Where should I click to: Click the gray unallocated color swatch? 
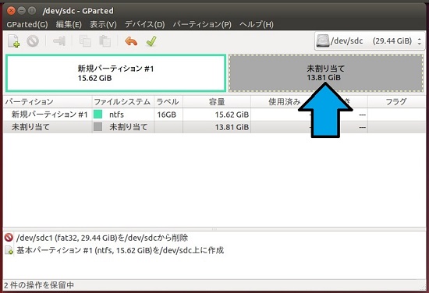click(x=98, y=127)
